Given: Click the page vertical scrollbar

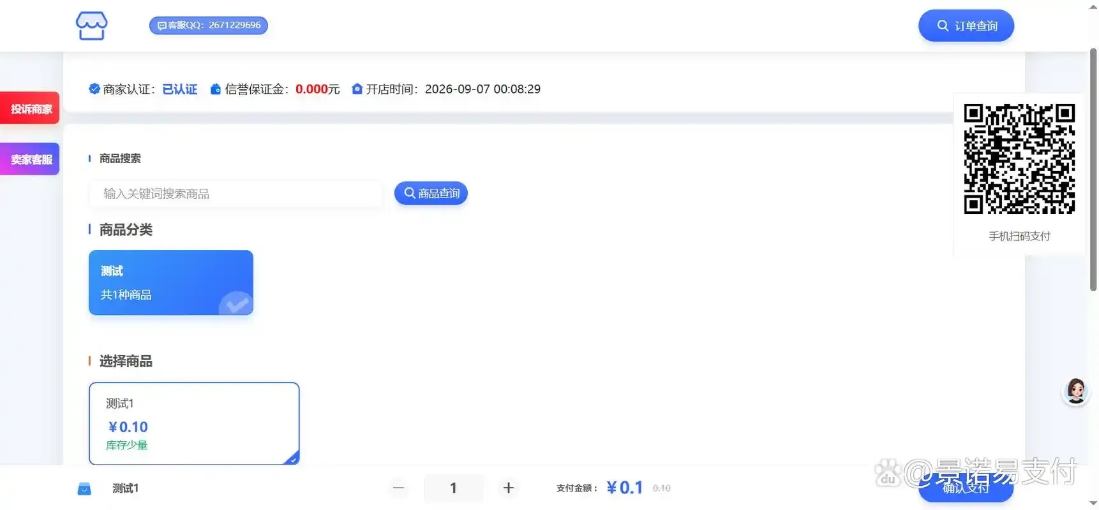Looking at the screenshot, I should [1093, 169].
